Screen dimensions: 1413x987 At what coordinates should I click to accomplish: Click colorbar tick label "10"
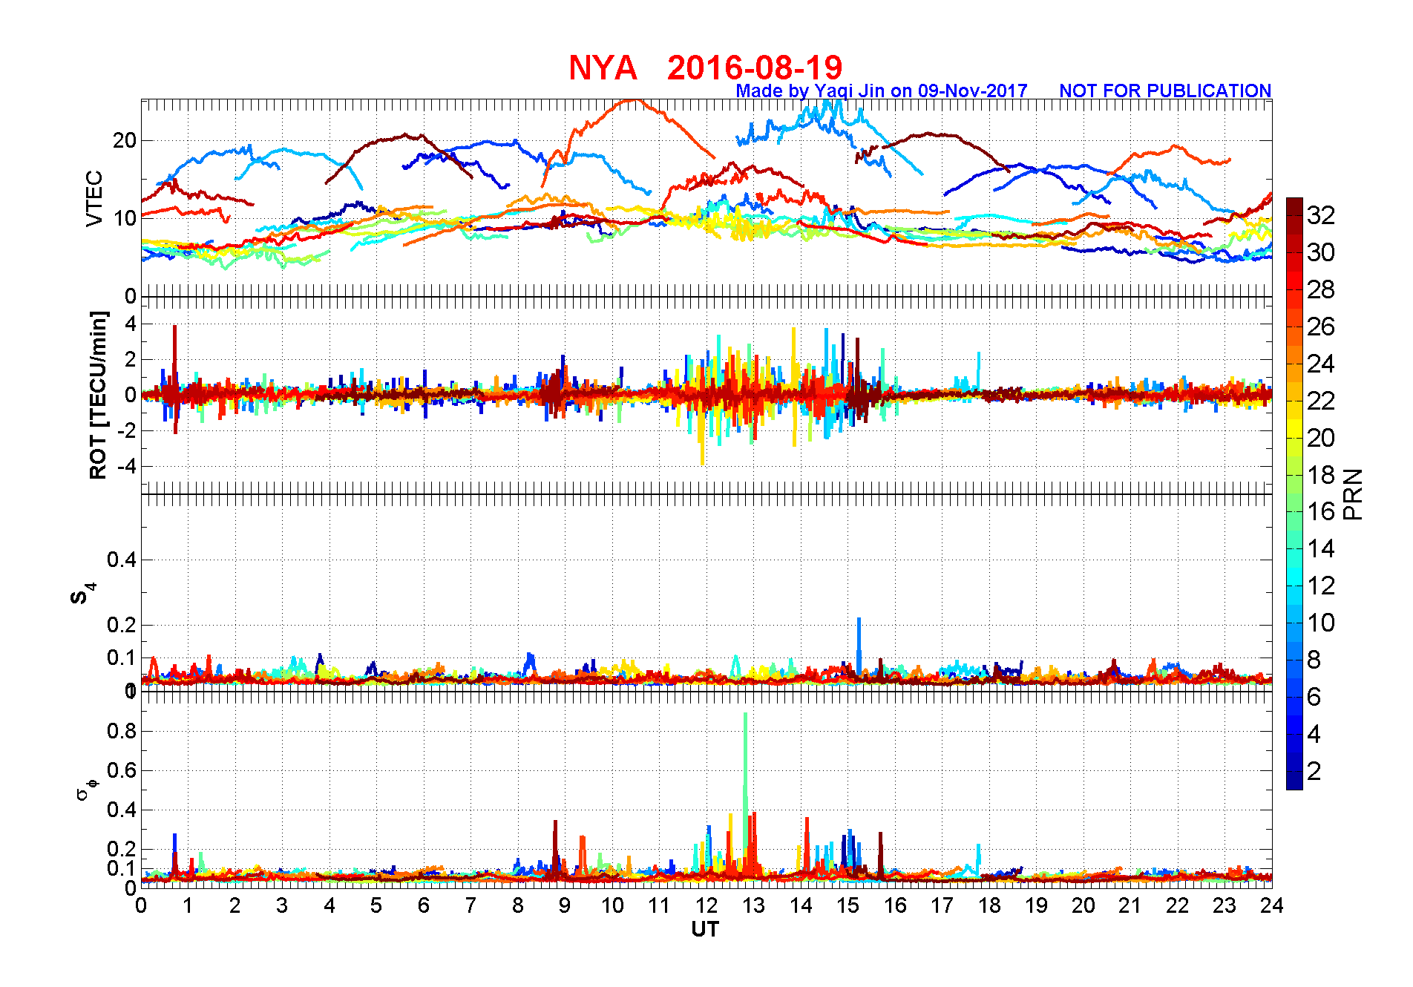[x=1321, y=623]
